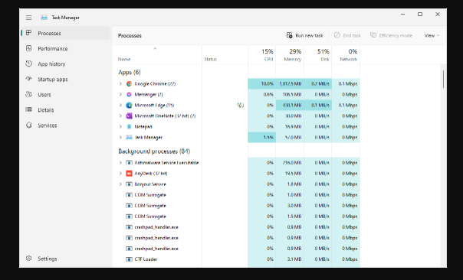Switch to the App history page
Image resolution: width=463 pixels, height=280 pixels.
[66, 63]
